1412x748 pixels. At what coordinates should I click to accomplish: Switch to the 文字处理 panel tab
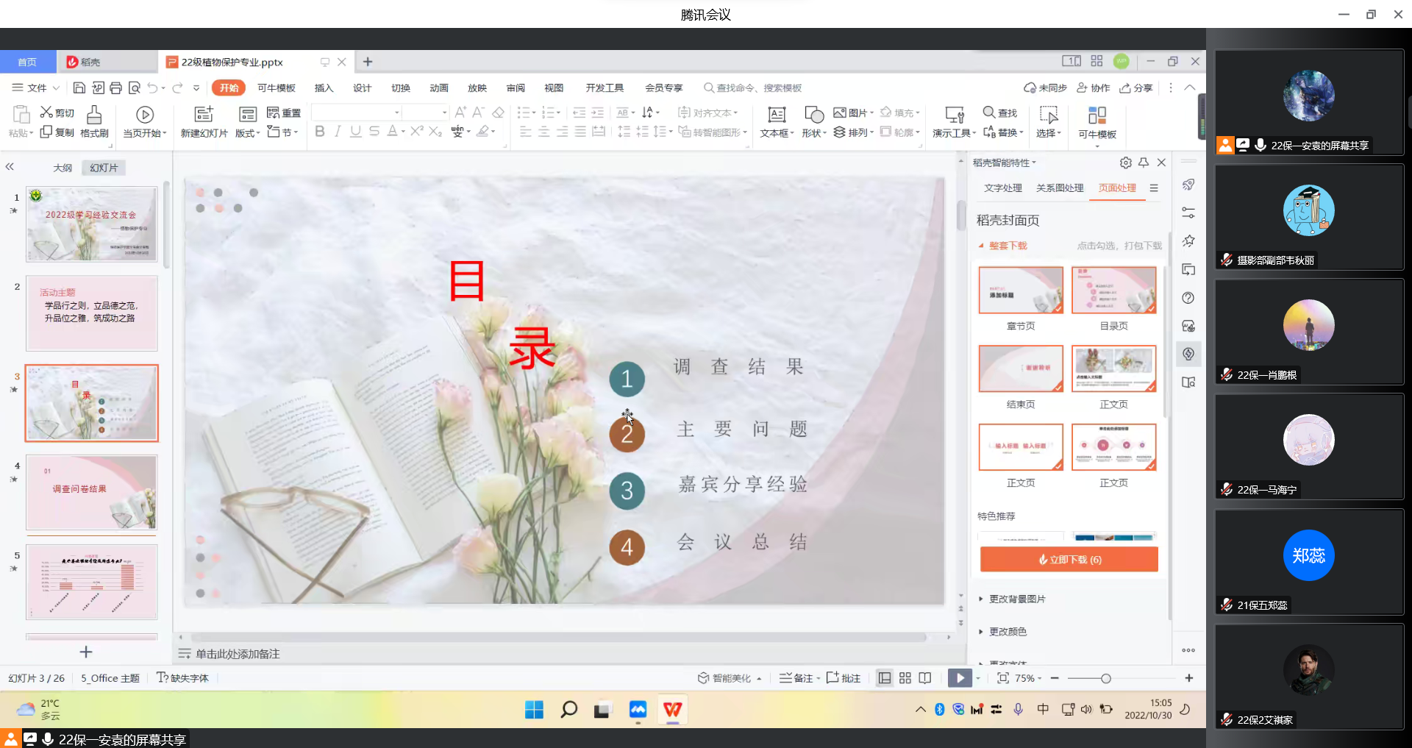tap(1003, 188)
